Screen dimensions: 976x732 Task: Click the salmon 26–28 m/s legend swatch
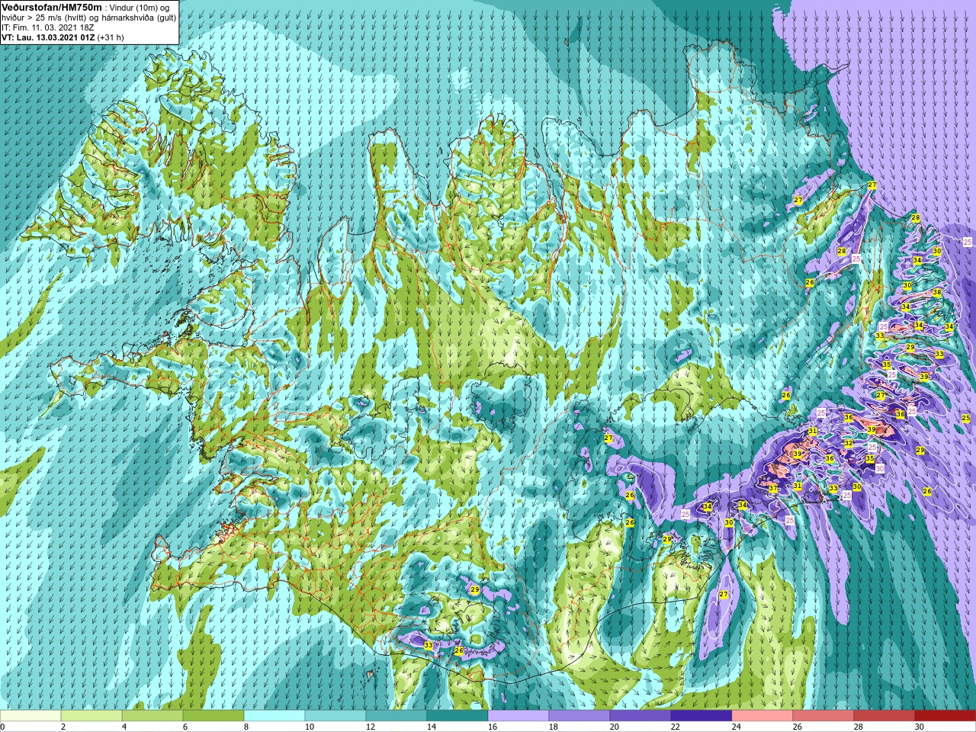click(823, 716)
